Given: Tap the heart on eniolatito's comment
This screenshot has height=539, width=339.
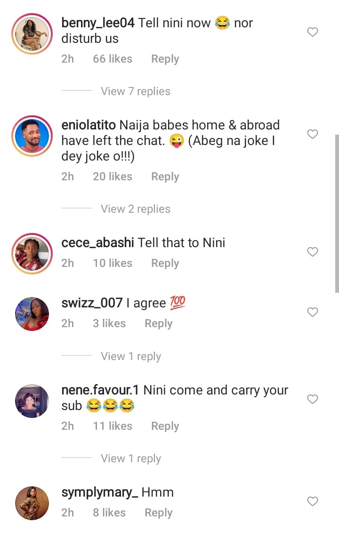Looking at the screenshot, I should [313, 135].
